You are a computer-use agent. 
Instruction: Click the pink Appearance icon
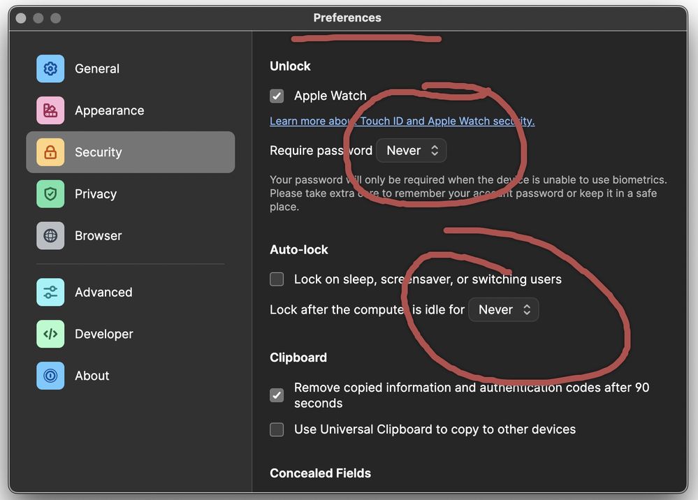click(x=50, y=110)
